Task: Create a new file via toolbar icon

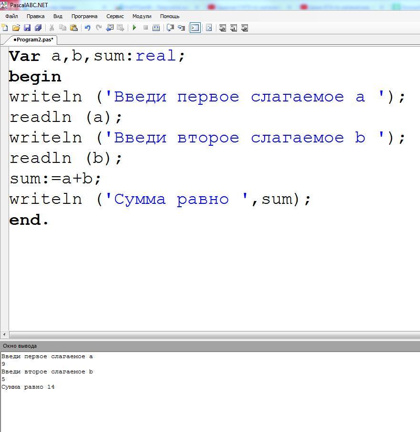Action: (5, 28)
